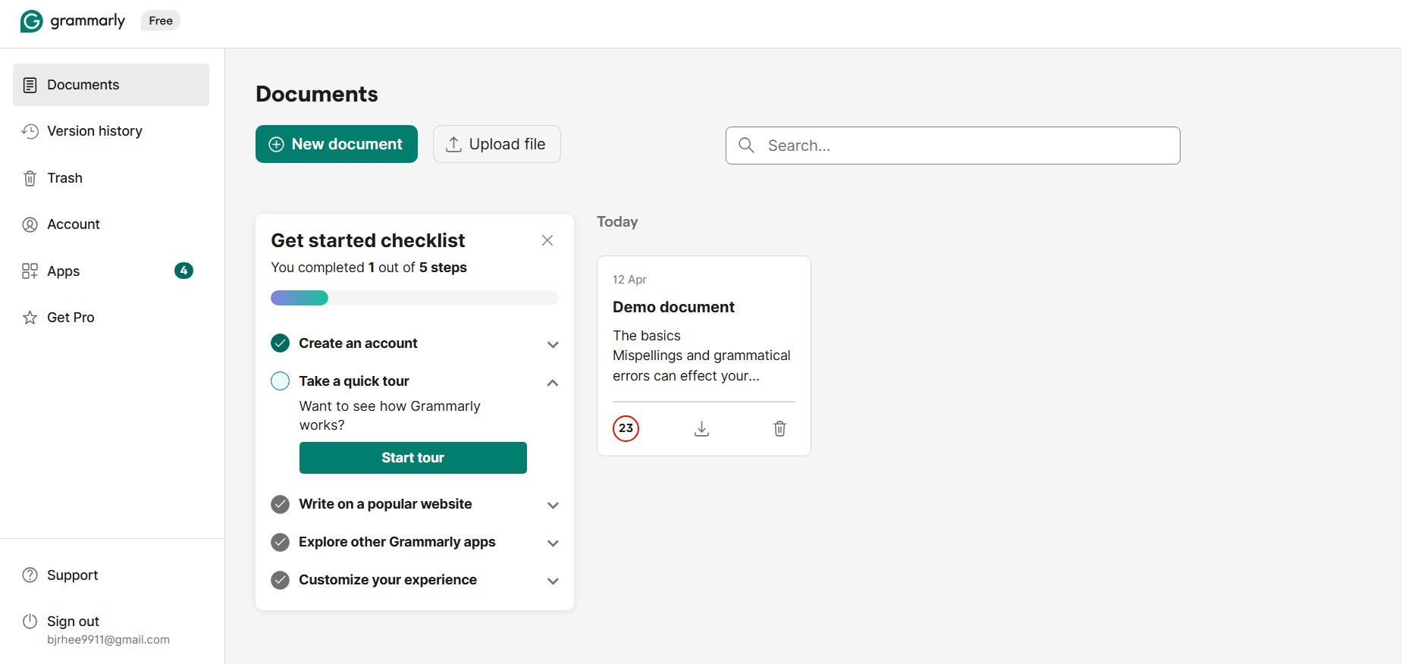Click the Today section heading
This screenshot has height=664, width=1402.
click(617, 222)
